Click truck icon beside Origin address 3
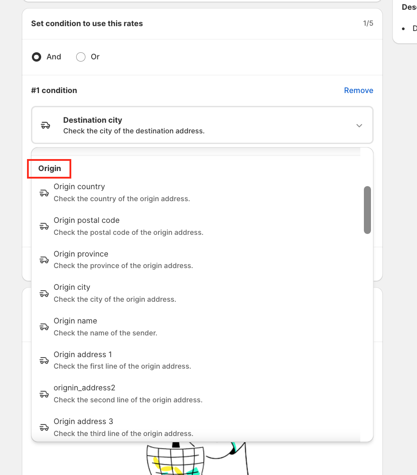The height and width of the screenshot is (475, 417). 44,428
